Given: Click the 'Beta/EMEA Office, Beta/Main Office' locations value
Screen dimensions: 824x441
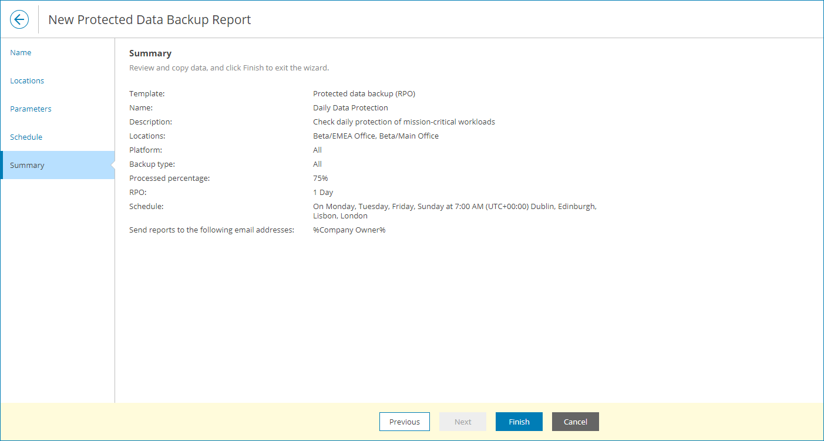Looking at the screenshot, I should click(x=376, y=136).
